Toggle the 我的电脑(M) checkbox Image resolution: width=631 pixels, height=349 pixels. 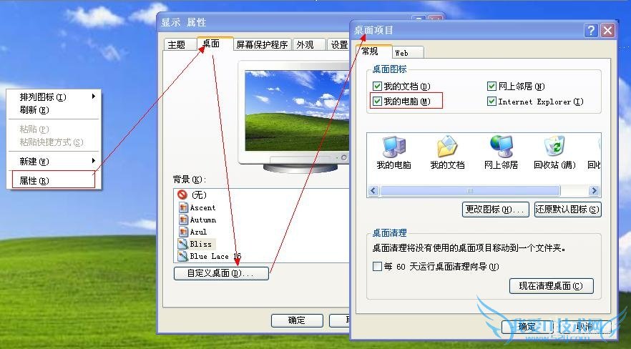click(377, 102)
